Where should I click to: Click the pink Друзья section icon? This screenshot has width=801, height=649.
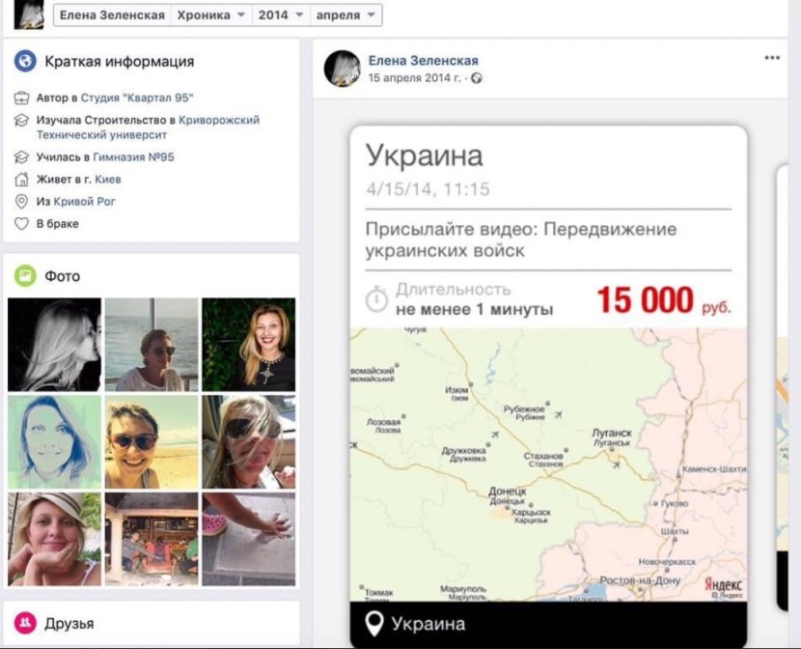coord(25,623)
